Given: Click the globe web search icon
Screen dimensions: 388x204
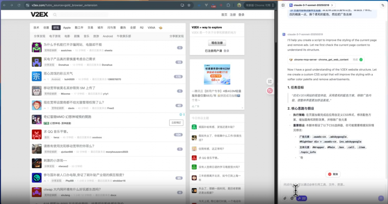Looking at the screenshot, I should [292, 198].
